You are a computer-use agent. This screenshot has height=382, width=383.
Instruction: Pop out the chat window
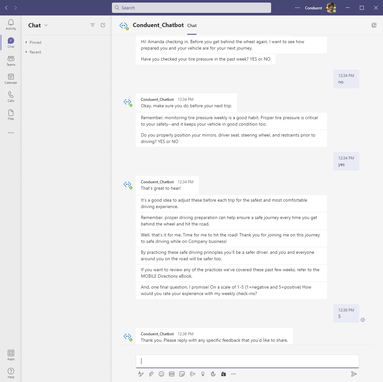pyautogui.click(x=374, y=25)
